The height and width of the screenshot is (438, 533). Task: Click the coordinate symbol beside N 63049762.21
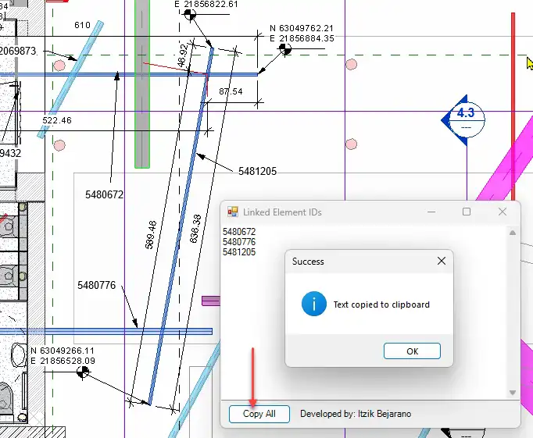[285, 48]
